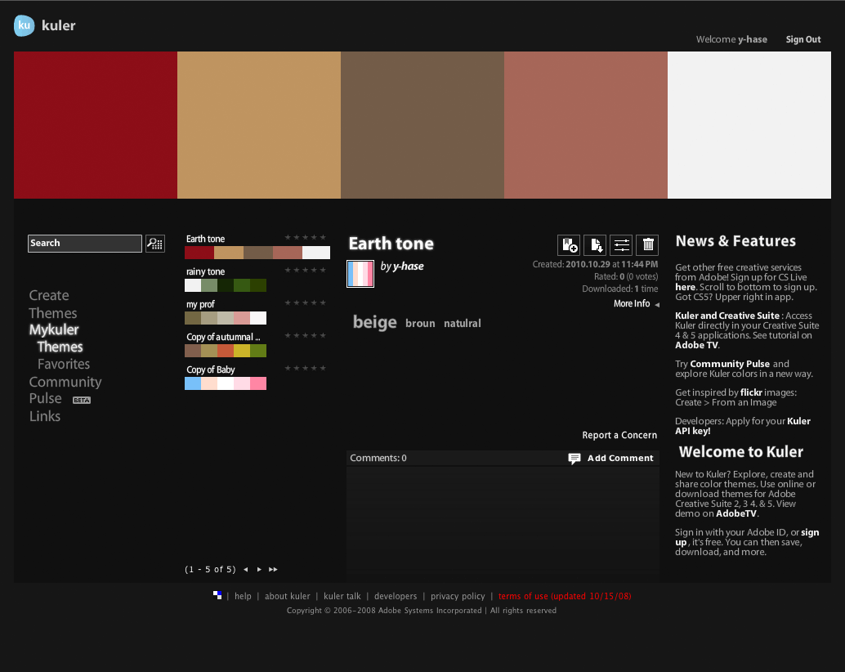The height and width of the screenshot is (672, 845).
Task: Download the Earth tone theme swatch file
Action: point(595,245)
